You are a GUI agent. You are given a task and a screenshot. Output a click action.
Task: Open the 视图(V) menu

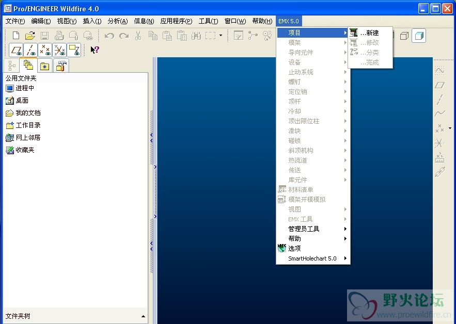(67, 21)
